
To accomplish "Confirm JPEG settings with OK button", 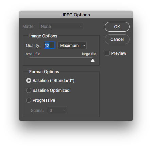I will point(117,27).
